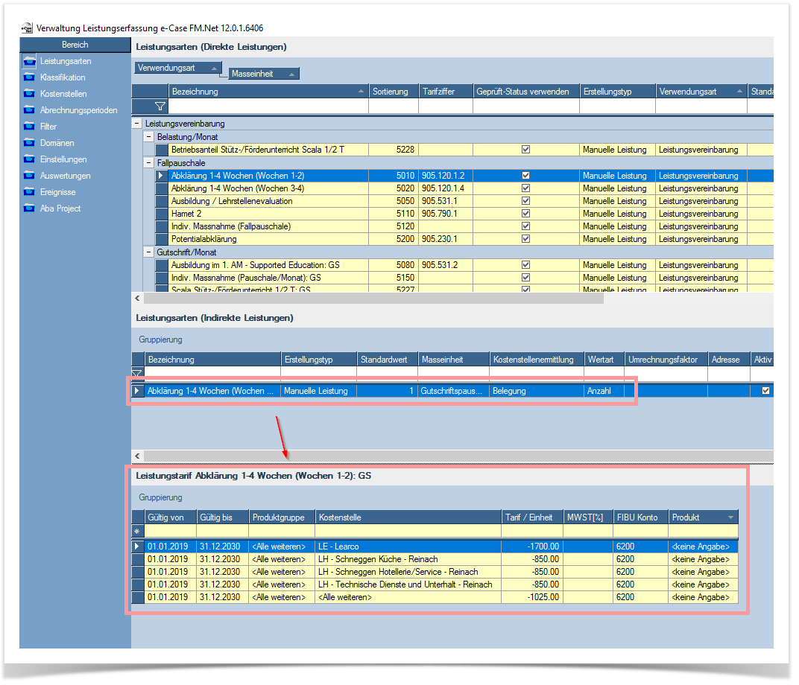Click the Kostenstellen folder icon
Image resolution: width=799 pixels, height=685 pixels.
click(30, 94)
